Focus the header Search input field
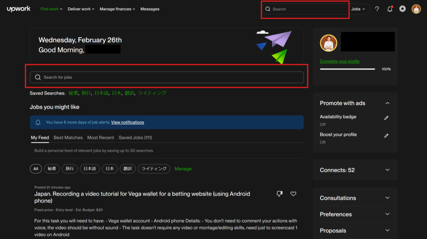Viewport: 427px width, 239px height. pos(305,9)
